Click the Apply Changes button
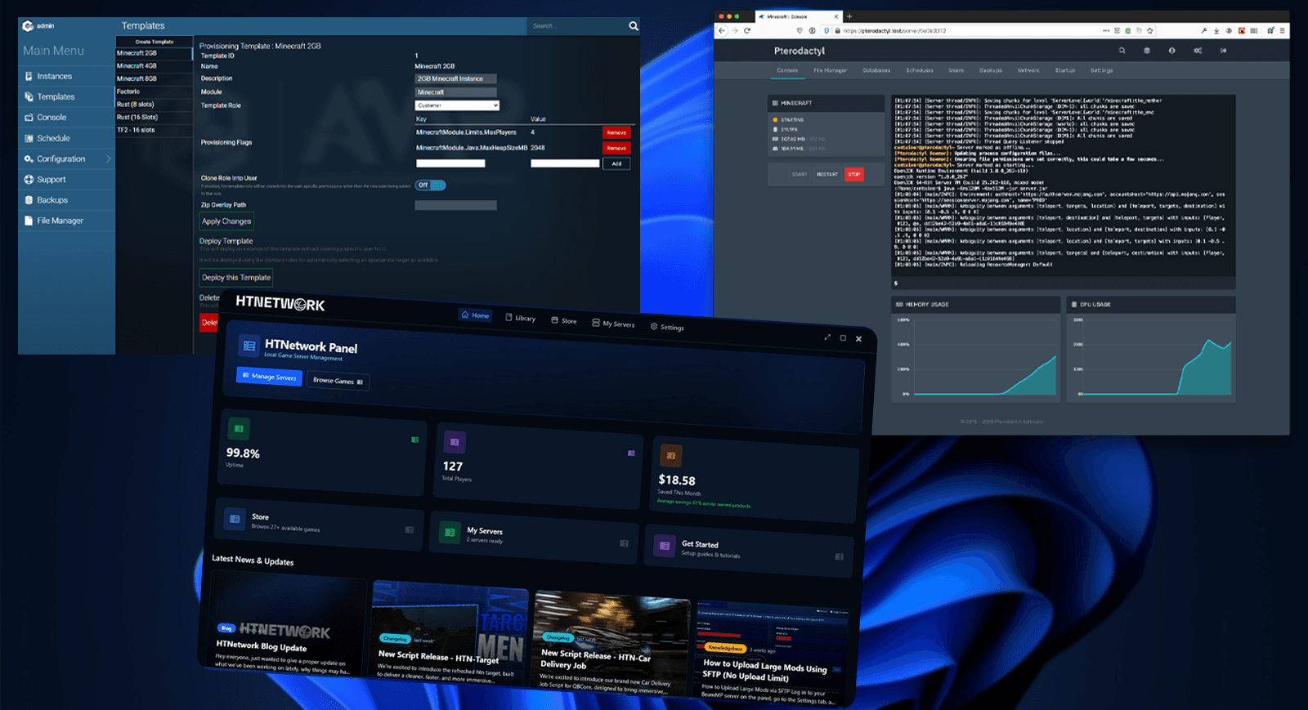 226,221
